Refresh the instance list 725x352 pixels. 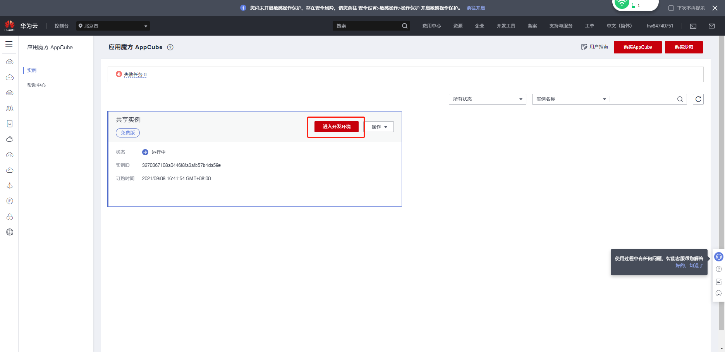[698, 99]
